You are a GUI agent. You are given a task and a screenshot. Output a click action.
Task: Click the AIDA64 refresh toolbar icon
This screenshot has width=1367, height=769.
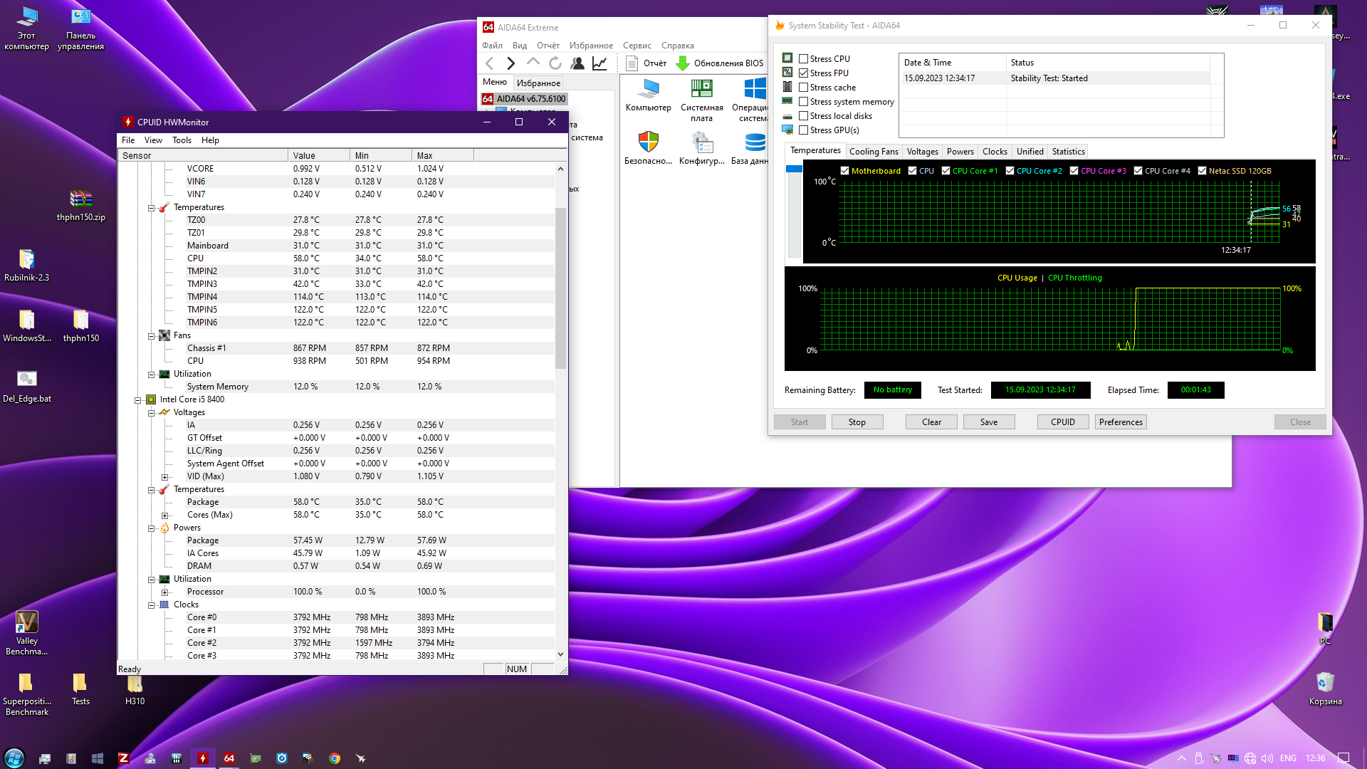pos(555,63)
